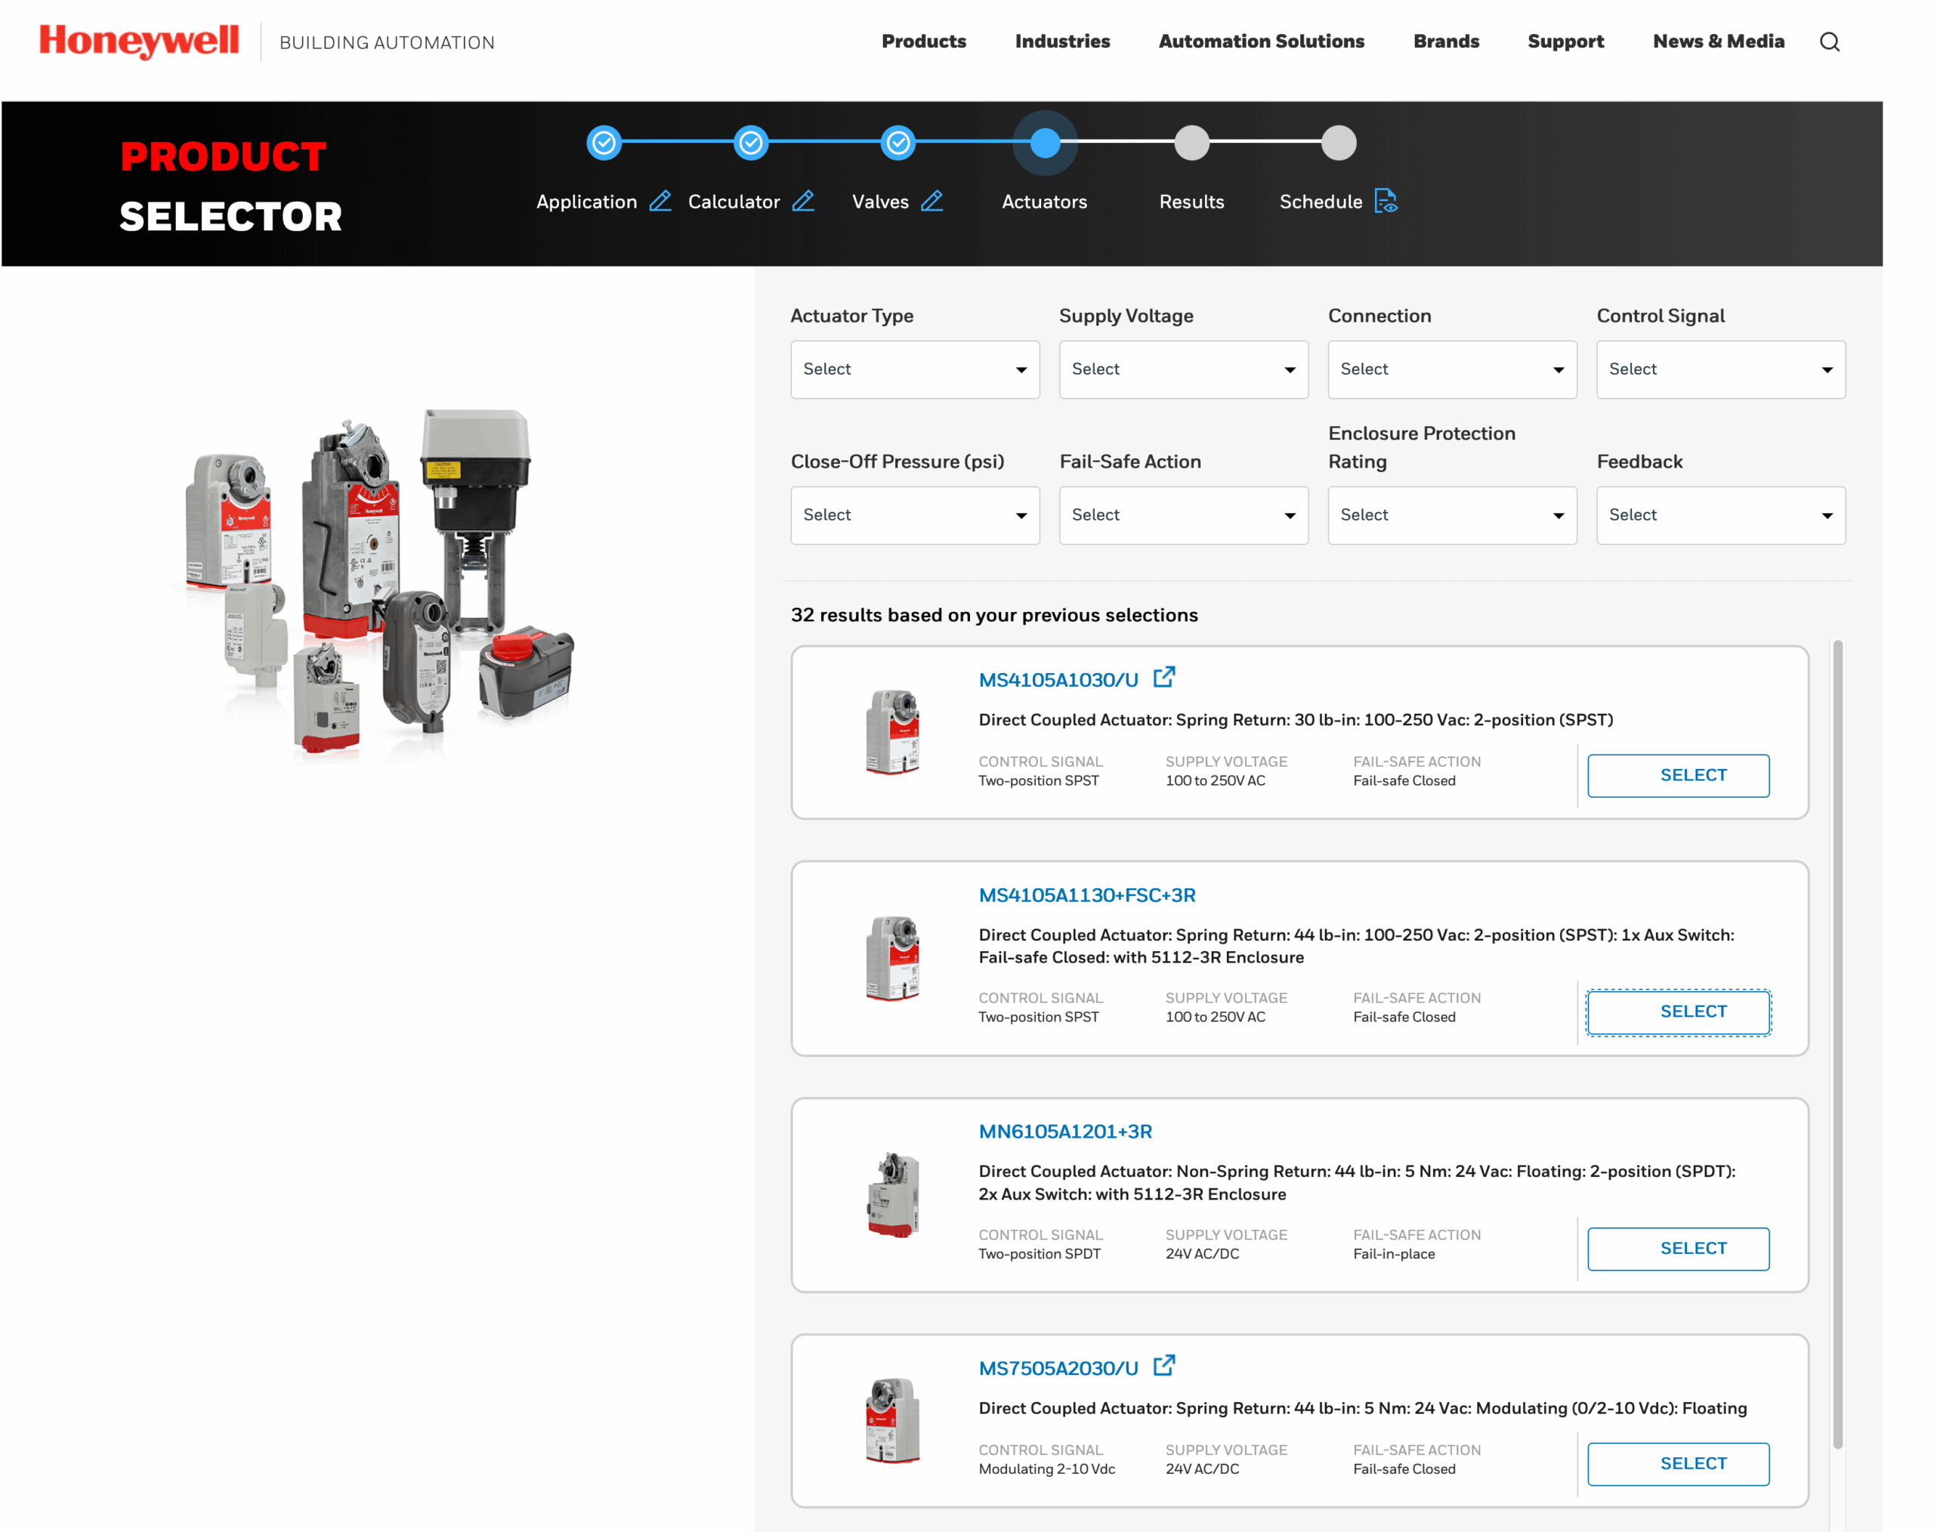Click the edit pencil beside the Calculator step
The image size is (1934, 1532).
[805, 201]
